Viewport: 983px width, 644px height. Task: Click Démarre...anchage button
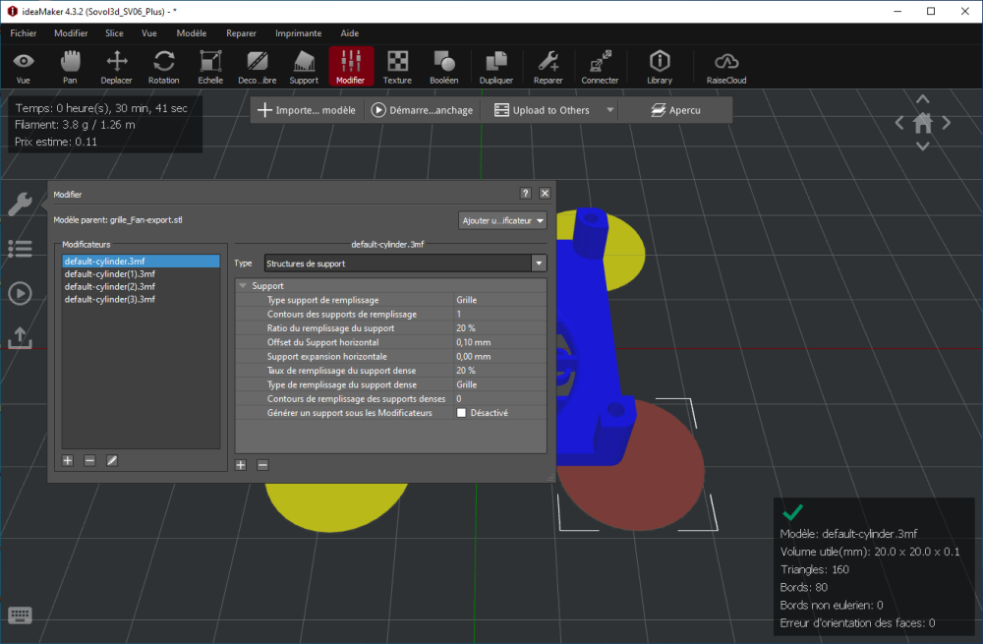tap(422, 110)
